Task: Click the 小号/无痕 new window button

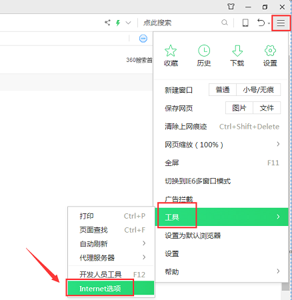Action: [258, 90]
